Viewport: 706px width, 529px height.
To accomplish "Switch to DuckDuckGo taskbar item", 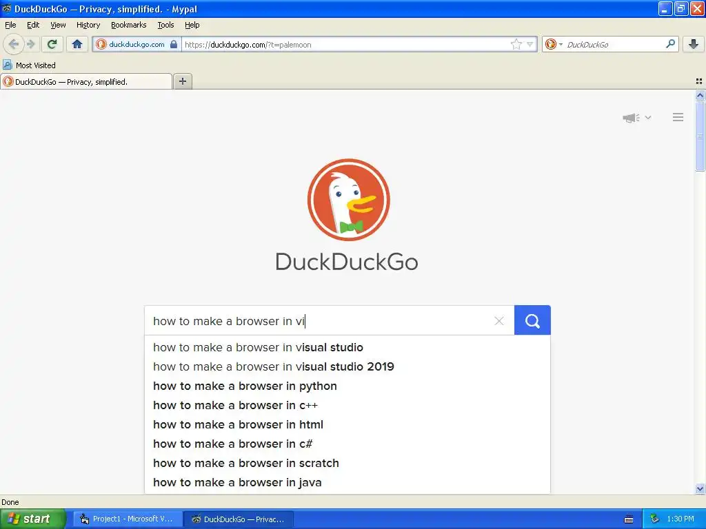I will [239, 519].
